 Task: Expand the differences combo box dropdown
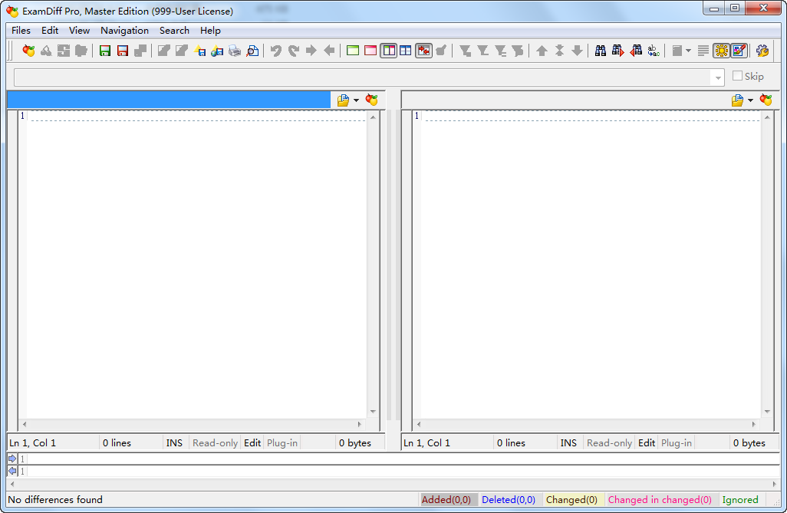pyautogui.click(x=718, y=77)
